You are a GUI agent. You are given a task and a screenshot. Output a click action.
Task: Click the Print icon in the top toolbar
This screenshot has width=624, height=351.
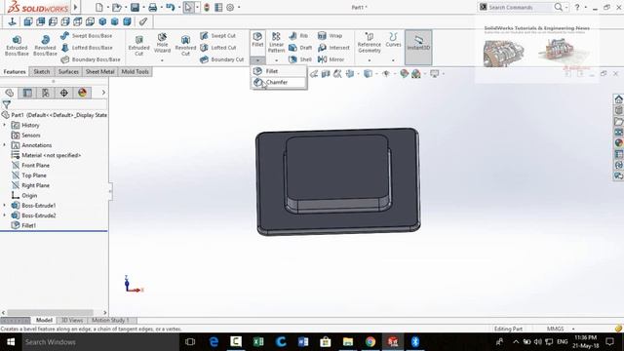pos(152,7)
